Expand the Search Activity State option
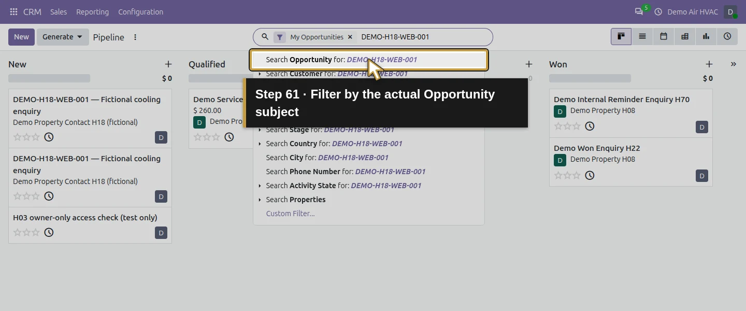 pos(260,186)
